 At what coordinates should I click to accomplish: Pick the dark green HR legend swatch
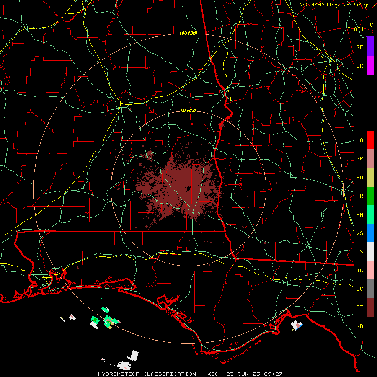(x=370, y=196)
